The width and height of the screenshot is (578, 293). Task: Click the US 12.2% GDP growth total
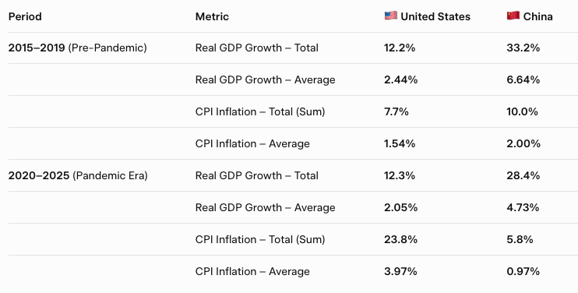tap(400, 48)
